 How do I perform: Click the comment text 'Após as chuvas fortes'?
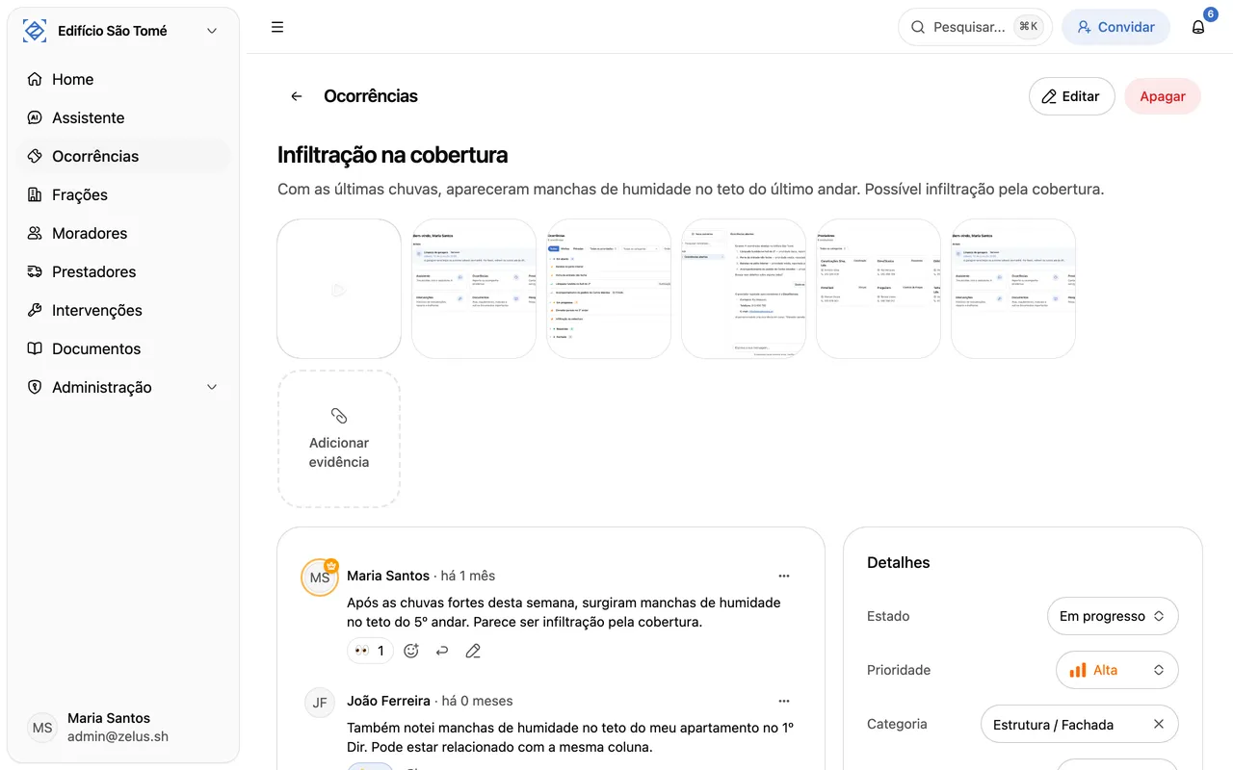[x=564, y=612]
